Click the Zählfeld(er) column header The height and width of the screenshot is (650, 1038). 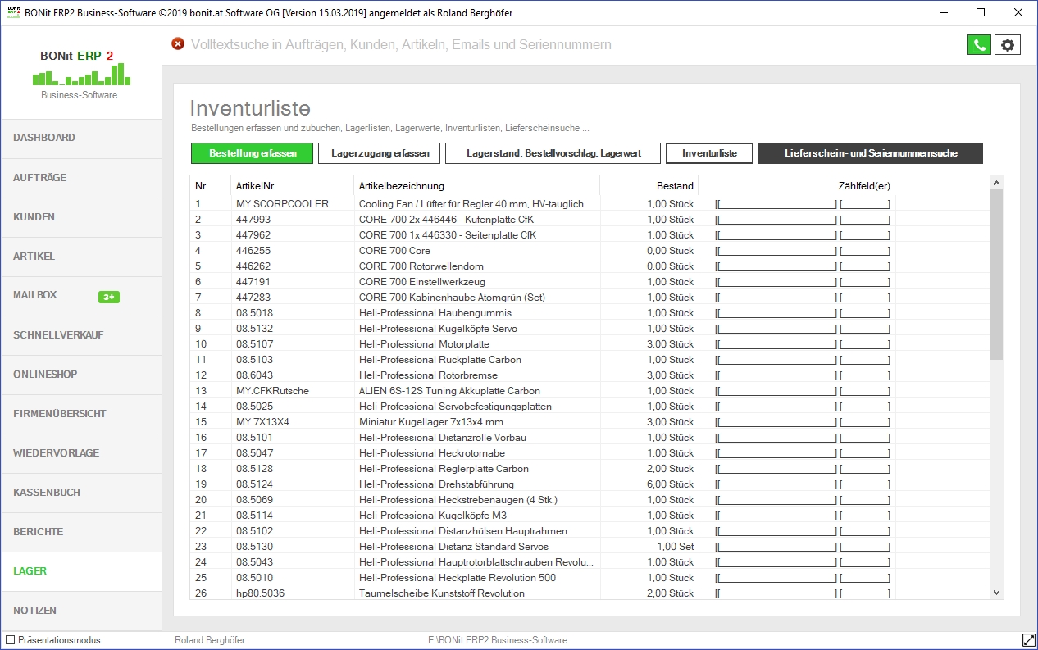797,186
